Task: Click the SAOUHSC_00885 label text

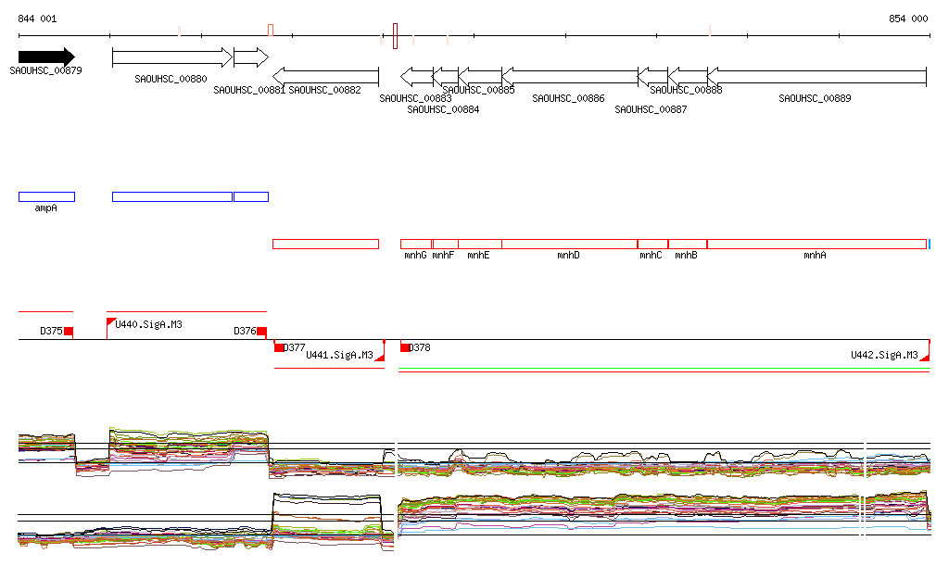Action: [x=478, y=90]
